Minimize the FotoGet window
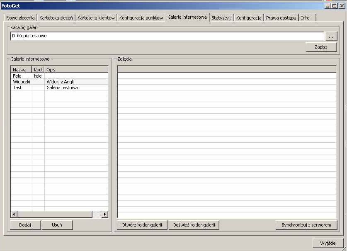 [328, 6]
